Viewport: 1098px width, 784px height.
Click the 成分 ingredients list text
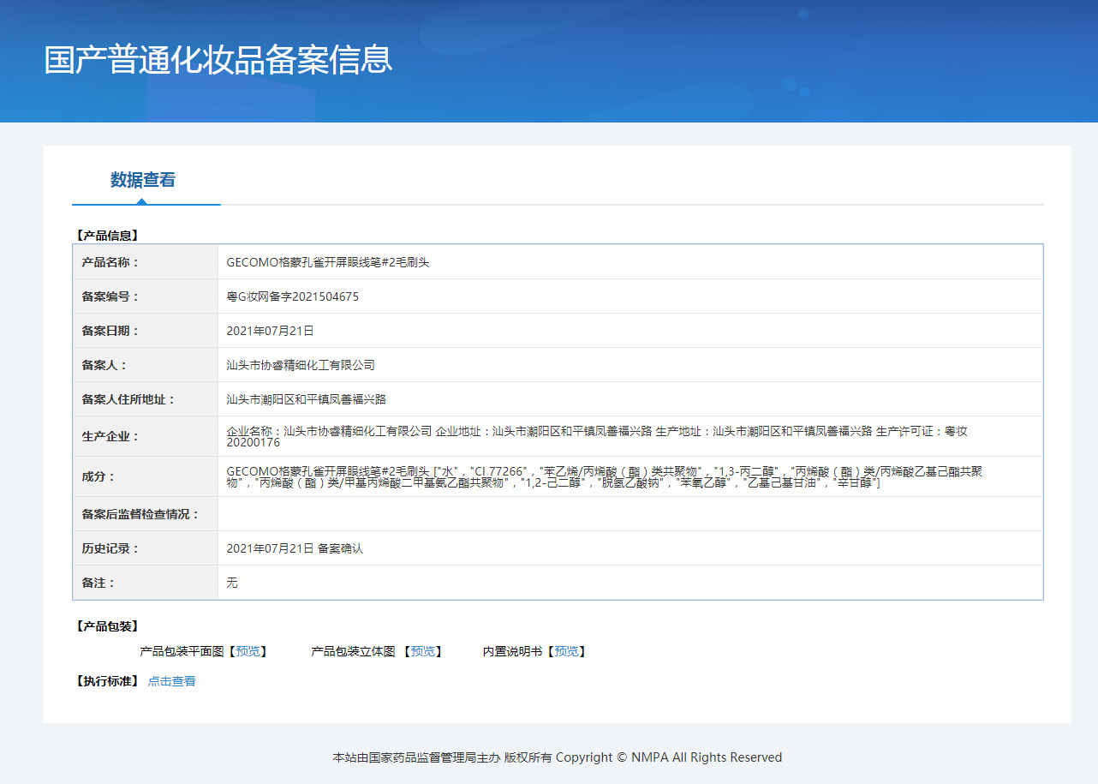603,476
